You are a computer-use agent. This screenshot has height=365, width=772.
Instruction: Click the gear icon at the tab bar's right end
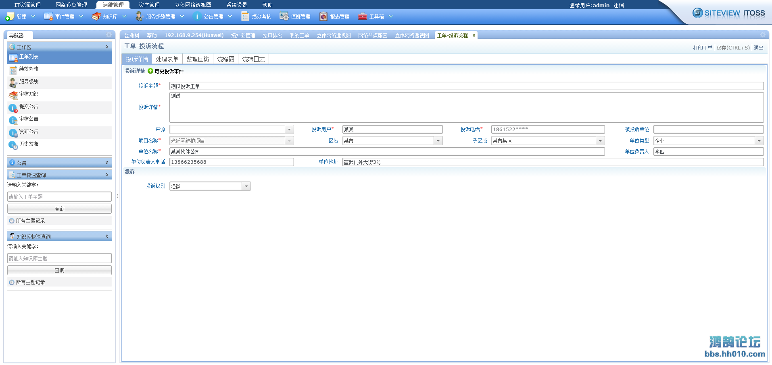[762, 35]
